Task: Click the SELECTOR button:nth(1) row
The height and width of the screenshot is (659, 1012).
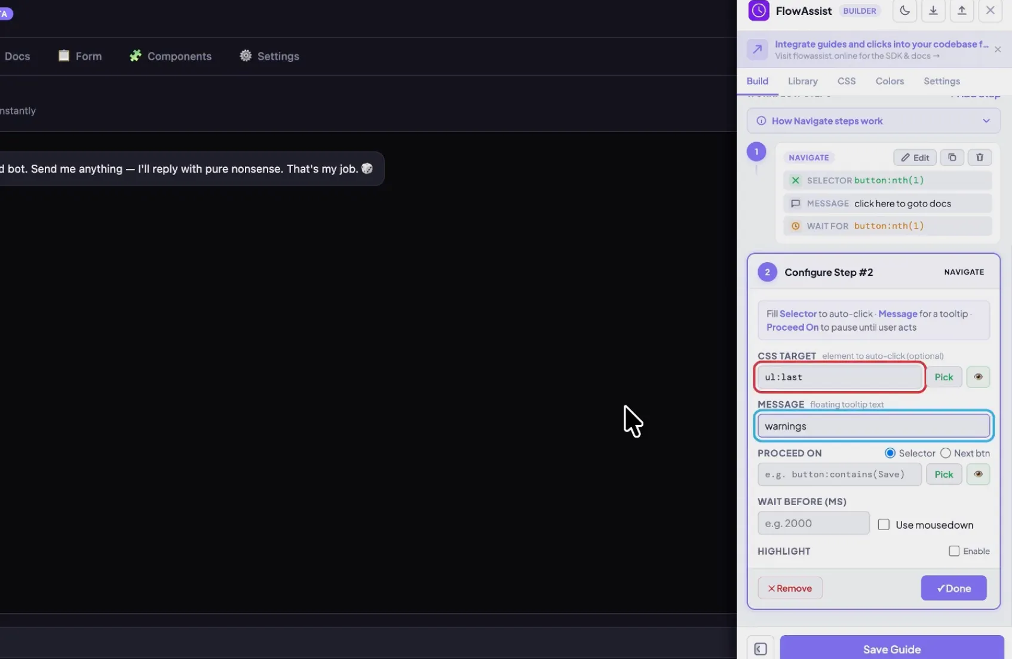Action: (x=887, y=180)
